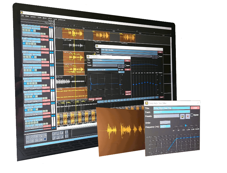Toggle Bypass checkbox in High Pass Filter
Image resolution: width=227 pixels, height=173 pixels.
pyautogui.click(x=192, y=115)
